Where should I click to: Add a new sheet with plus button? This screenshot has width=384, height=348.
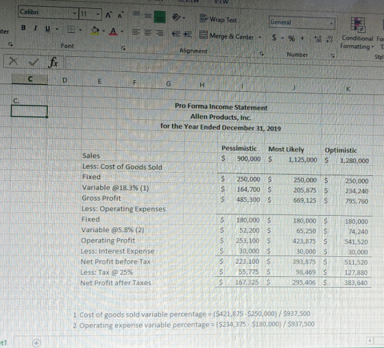[36, 343]
